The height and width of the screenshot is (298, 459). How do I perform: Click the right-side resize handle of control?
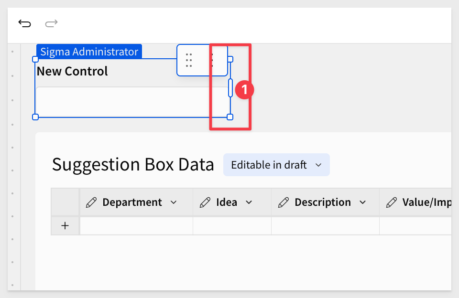pyautogui.click(x=230, y=88)
